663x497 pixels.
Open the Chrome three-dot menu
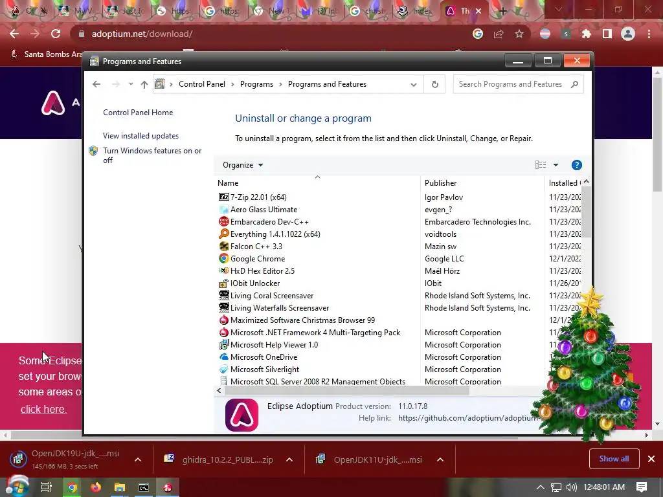tap(649, 34)
